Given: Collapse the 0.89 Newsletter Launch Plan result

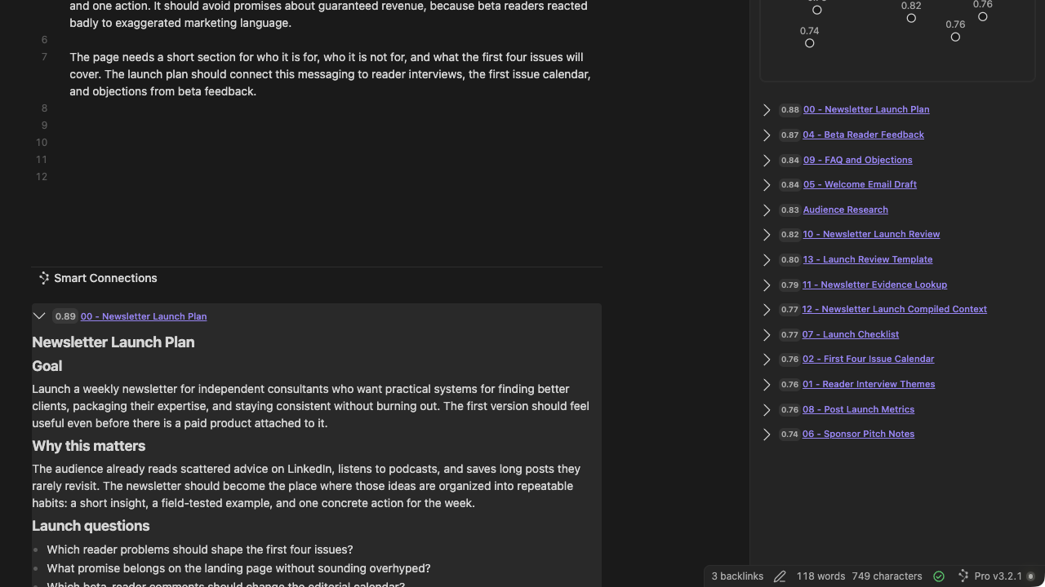Looking at the screenshot, I should click(x=39, y=316).
